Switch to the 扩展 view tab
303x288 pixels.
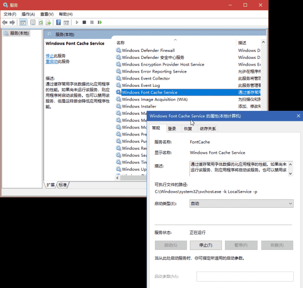[x=51, y=185]
